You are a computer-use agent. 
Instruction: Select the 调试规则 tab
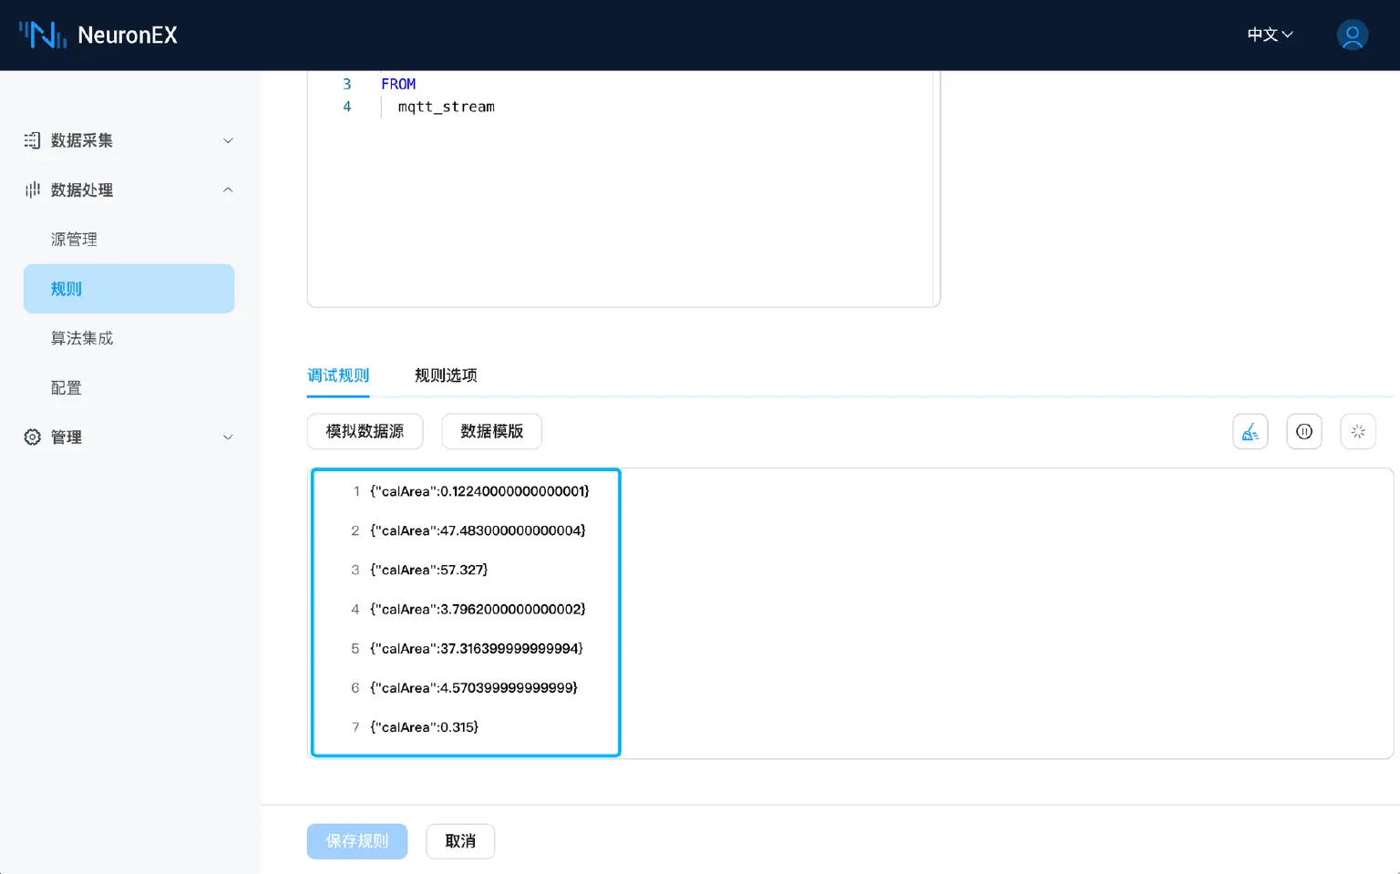pyautogui.click(x=337, y=375)
